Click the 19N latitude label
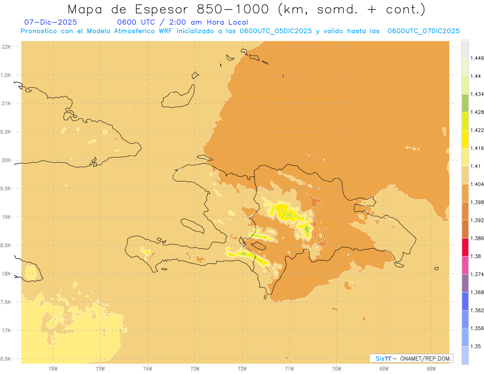The height and width of the screenshot is (374, 484). click(6, 217)
